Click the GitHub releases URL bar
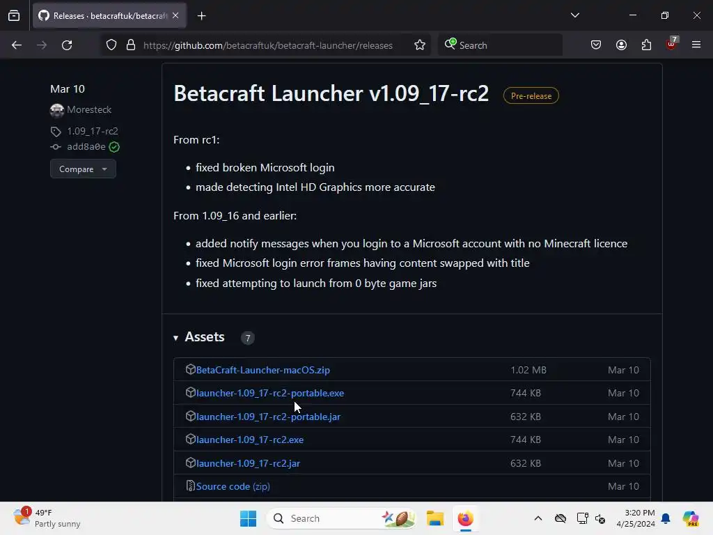The image size is (713, 535). [268, 45]
